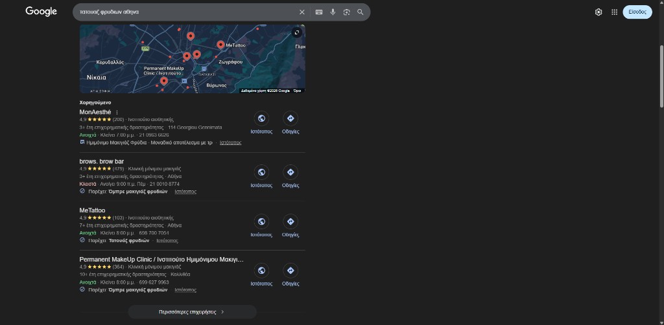Click the Google logo
Screen dimensions: 664x325
tap(41, 12)
